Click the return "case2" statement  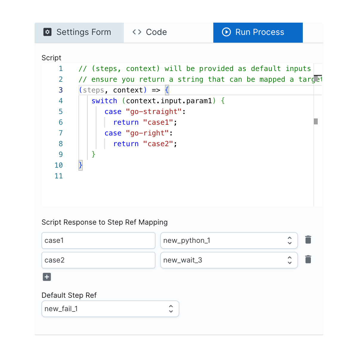[145, 144]
